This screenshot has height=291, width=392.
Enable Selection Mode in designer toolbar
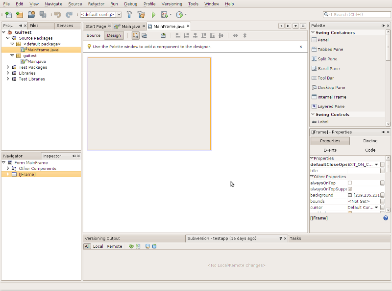(136, 35)
